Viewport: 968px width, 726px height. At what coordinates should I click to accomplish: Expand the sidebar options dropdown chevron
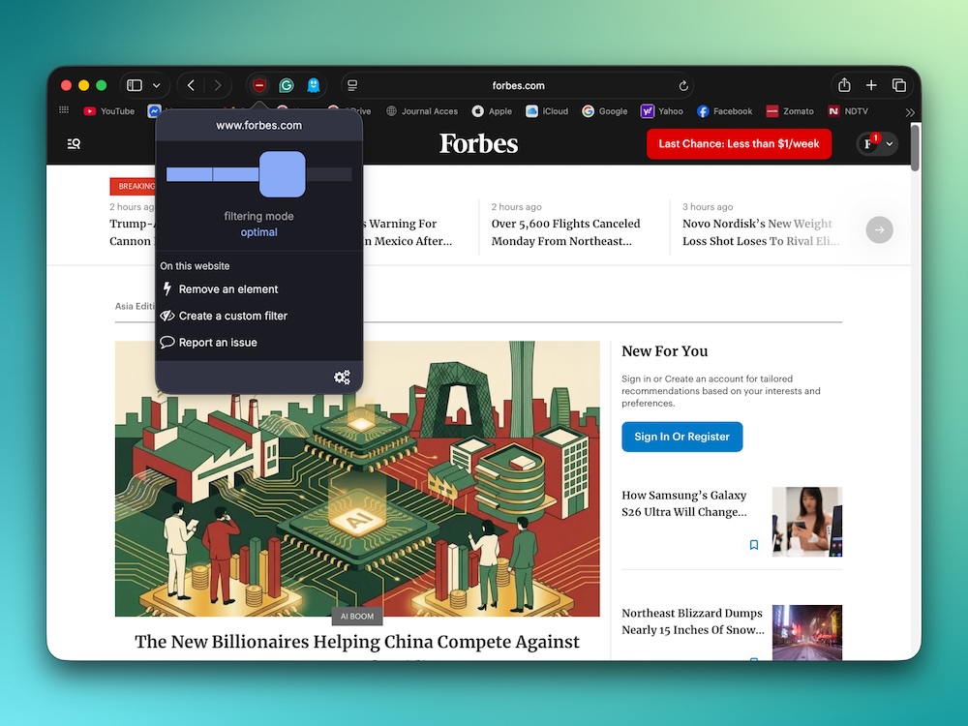coord(157,85)
